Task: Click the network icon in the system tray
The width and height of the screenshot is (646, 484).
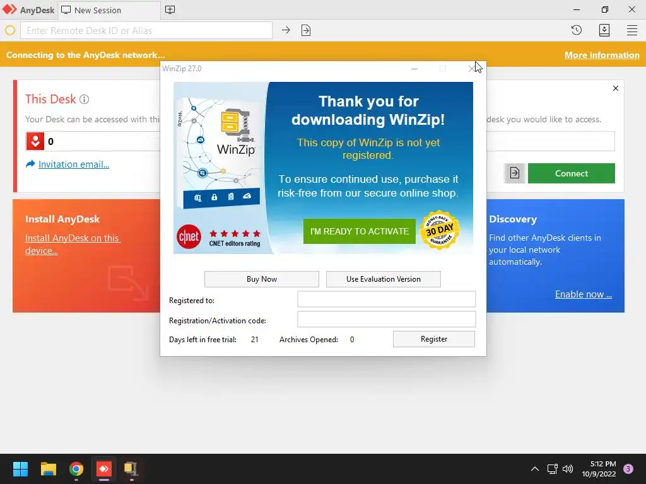Action: pyautogui.click(x=552, y=469)
